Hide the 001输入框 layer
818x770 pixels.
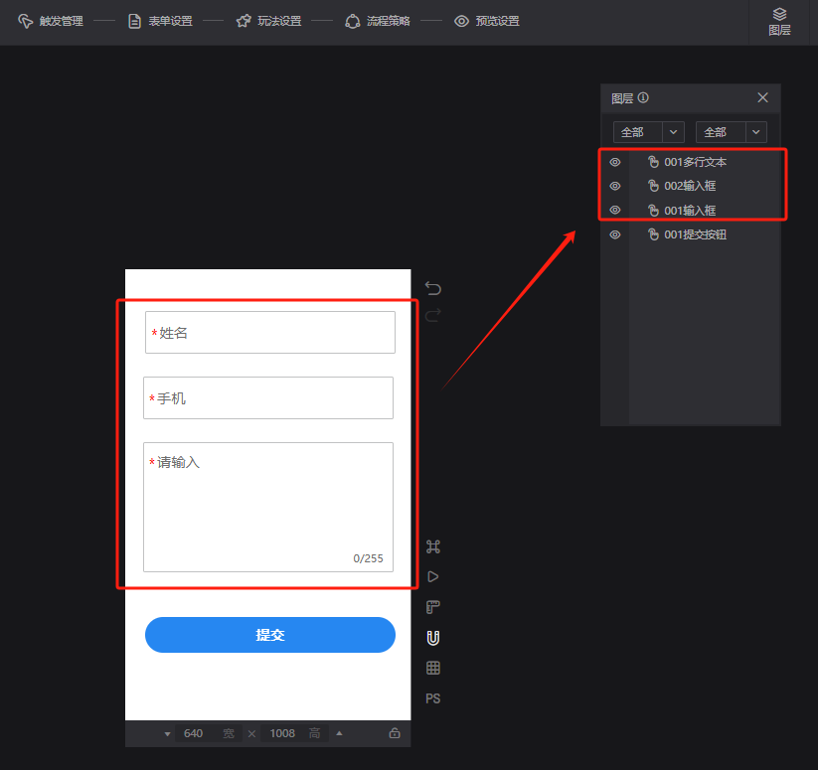615,210
